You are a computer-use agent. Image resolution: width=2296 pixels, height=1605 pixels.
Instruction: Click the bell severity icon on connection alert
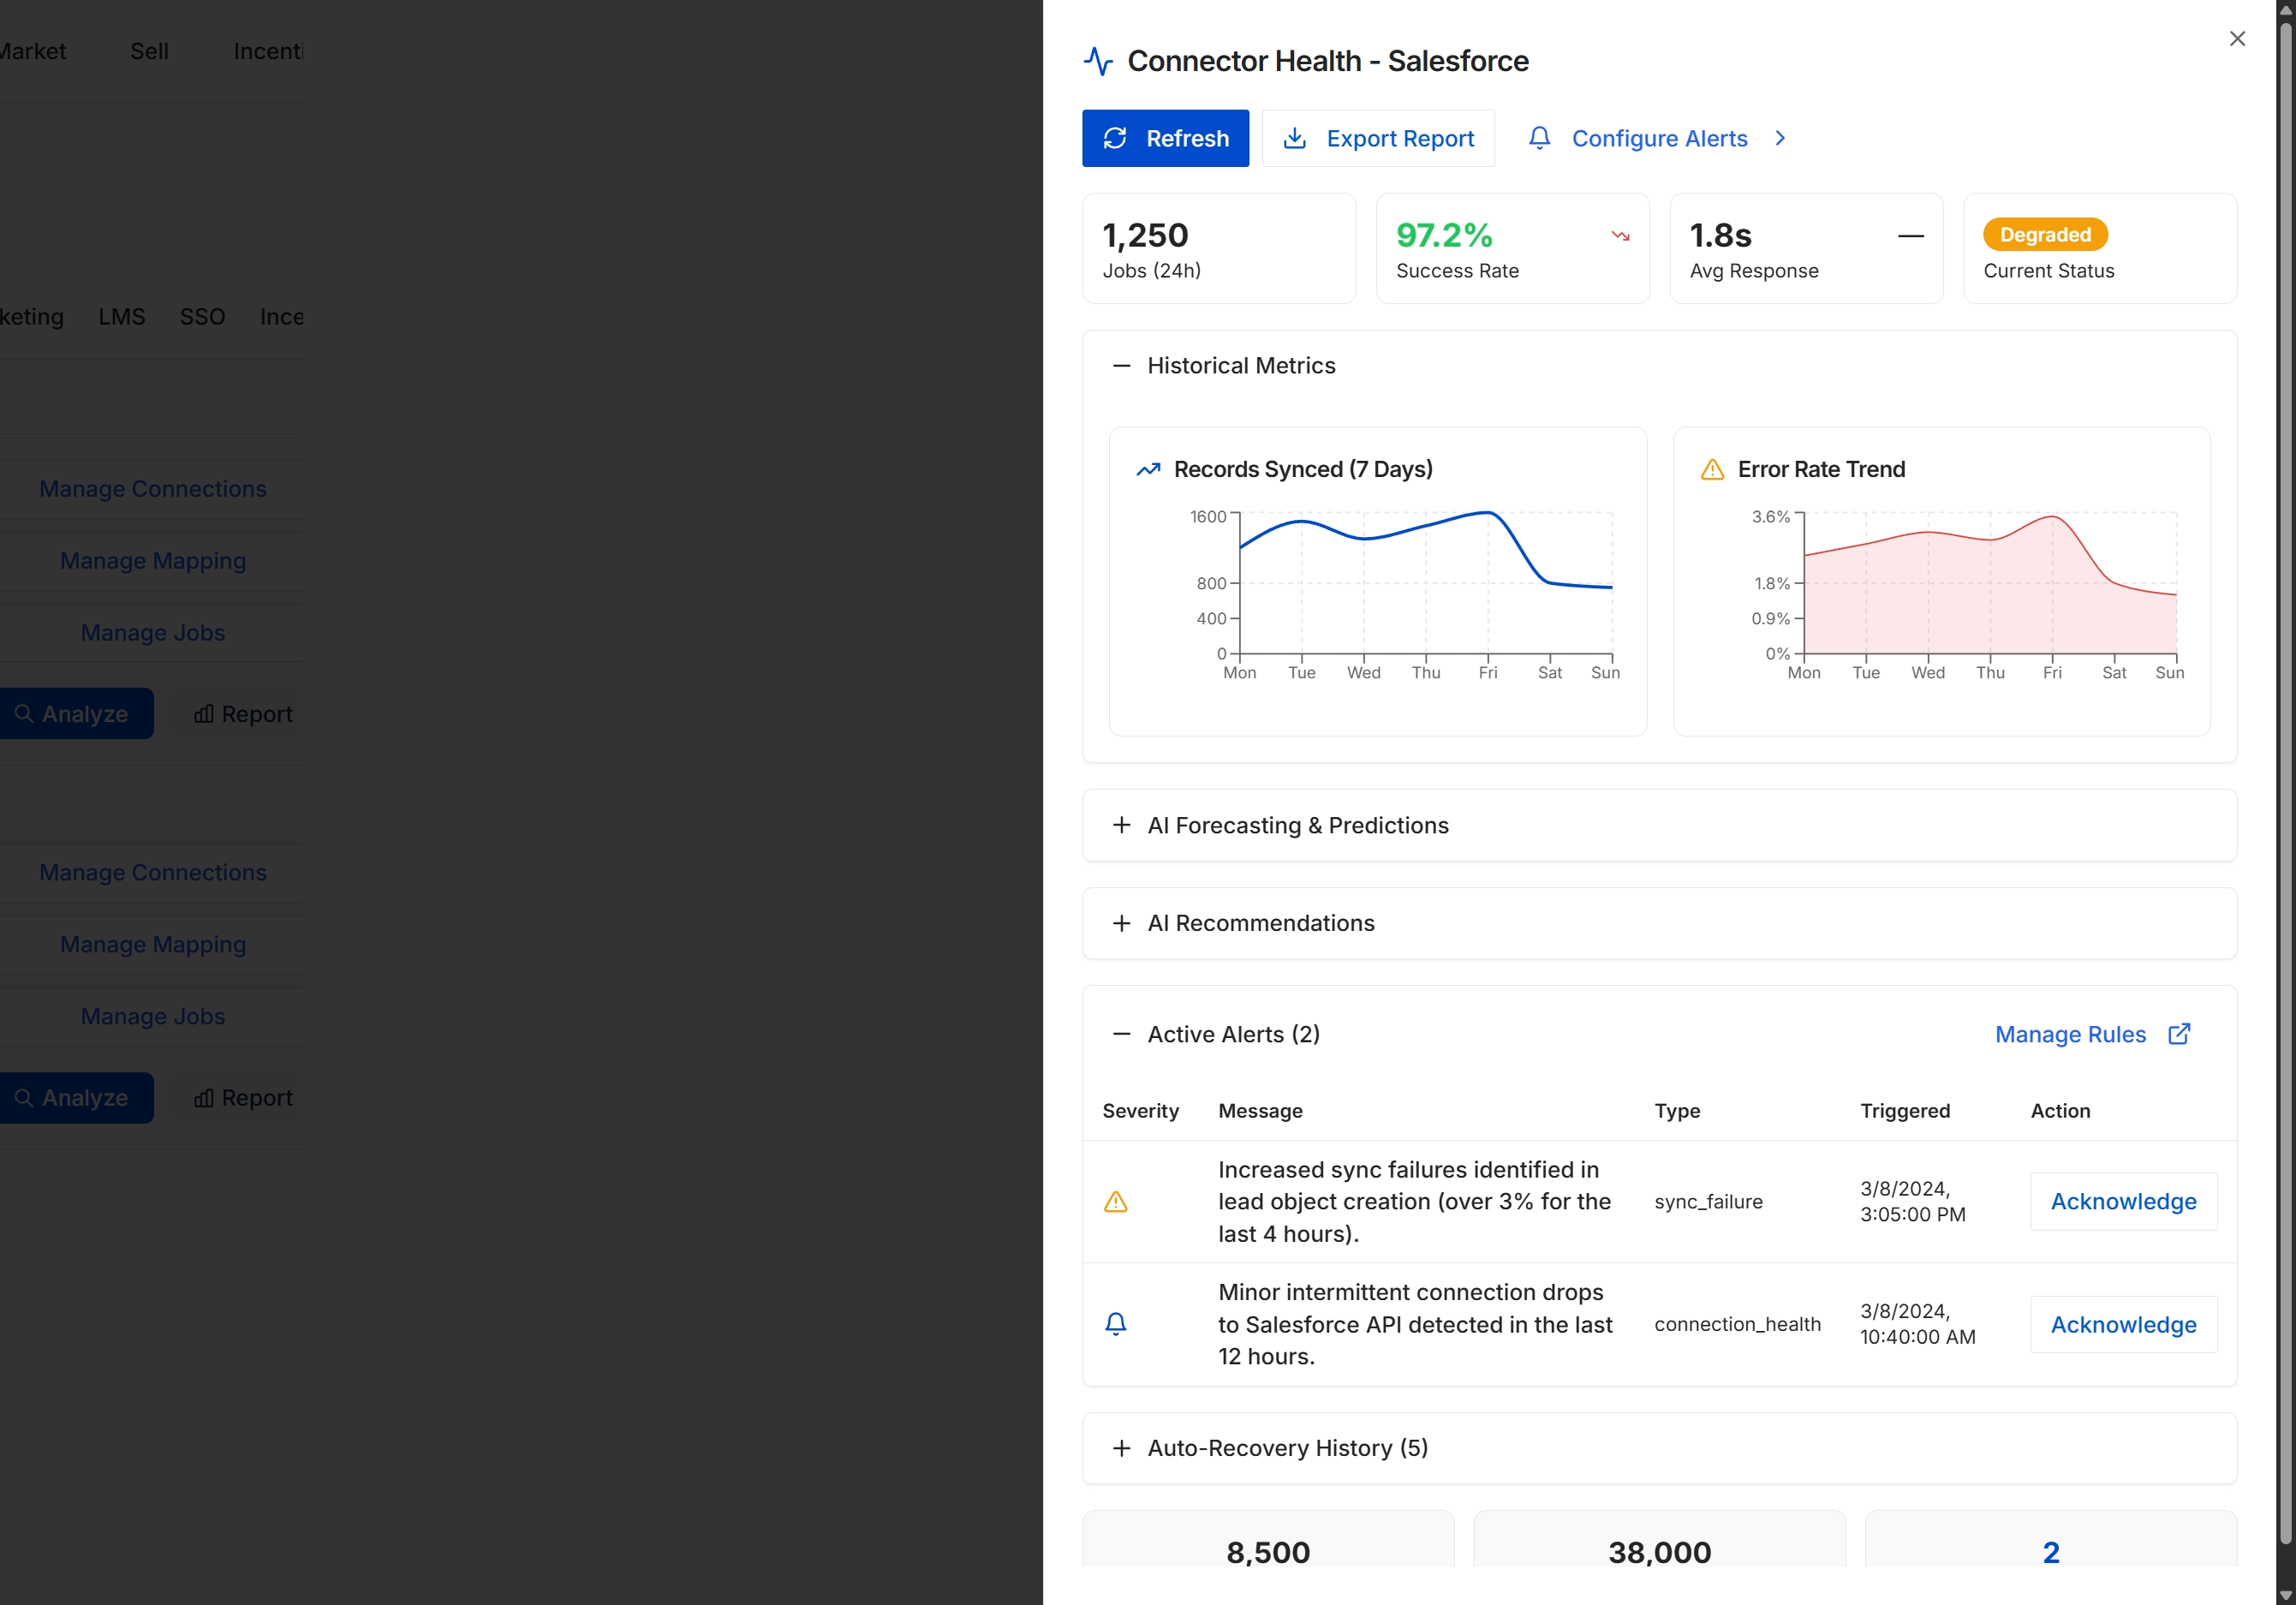point(1115,1324)
